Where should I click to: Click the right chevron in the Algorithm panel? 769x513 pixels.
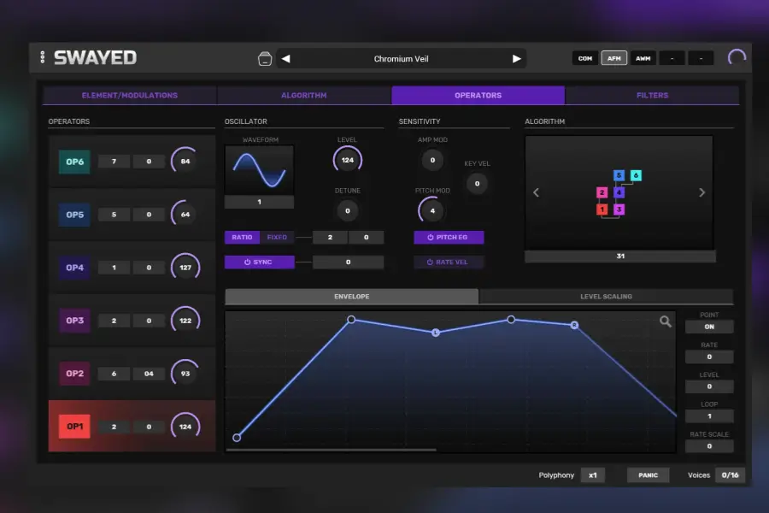pos(702,192)
